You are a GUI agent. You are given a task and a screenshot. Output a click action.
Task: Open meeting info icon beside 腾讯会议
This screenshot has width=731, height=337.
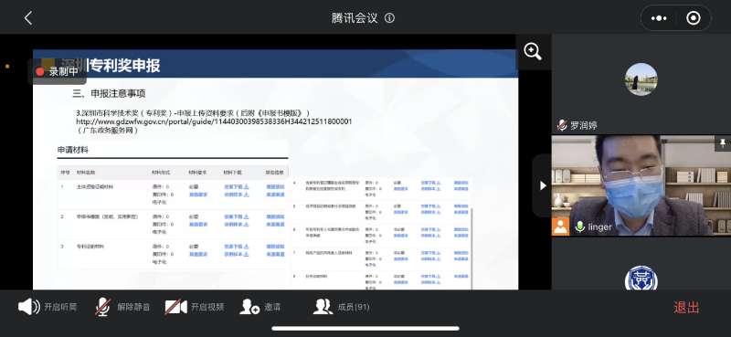(389, 18)
